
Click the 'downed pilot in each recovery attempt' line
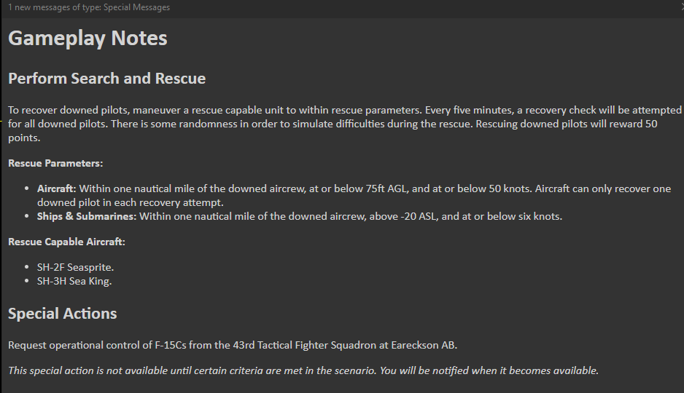(131, 203)
